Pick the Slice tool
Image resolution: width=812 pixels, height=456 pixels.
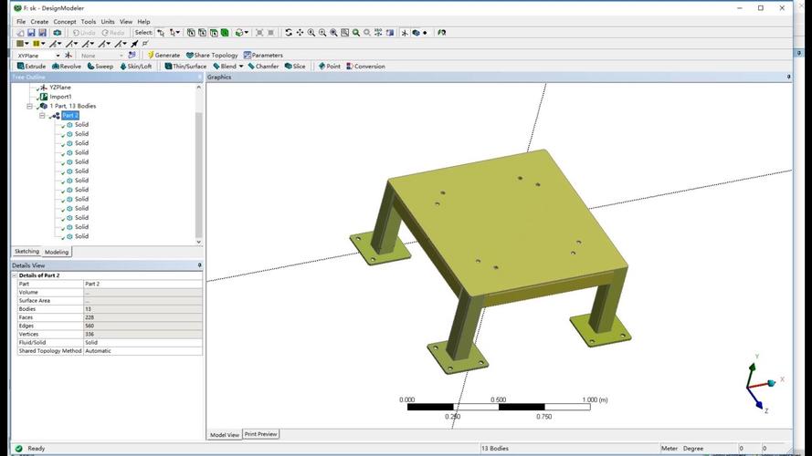(295, 67)
